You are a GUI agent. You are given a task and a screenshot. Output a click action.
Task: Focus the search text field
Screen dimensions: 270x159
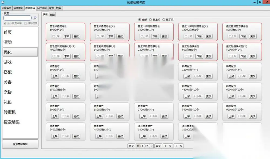(x=18, y=18)
